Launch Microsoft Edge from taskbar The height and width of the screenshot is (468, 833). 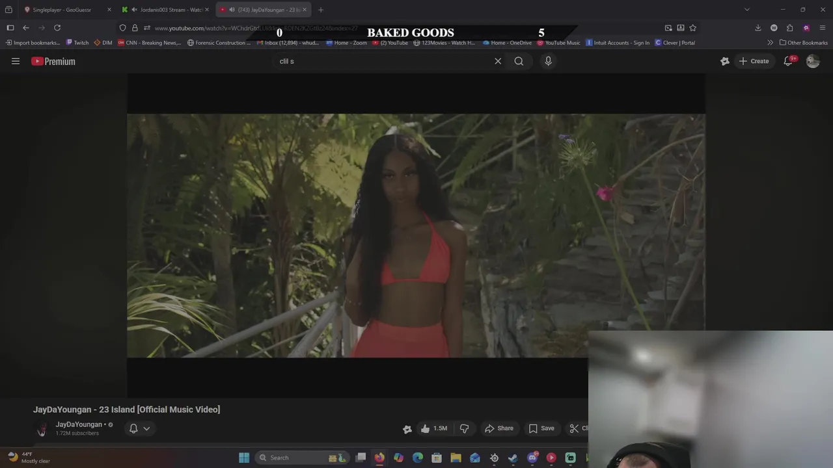coord(418,458)
